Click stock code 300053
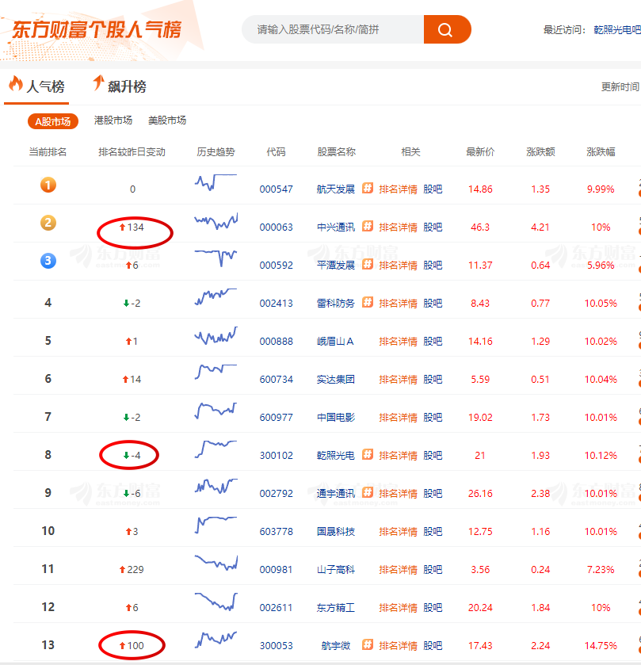 click(x=276, y=645)
